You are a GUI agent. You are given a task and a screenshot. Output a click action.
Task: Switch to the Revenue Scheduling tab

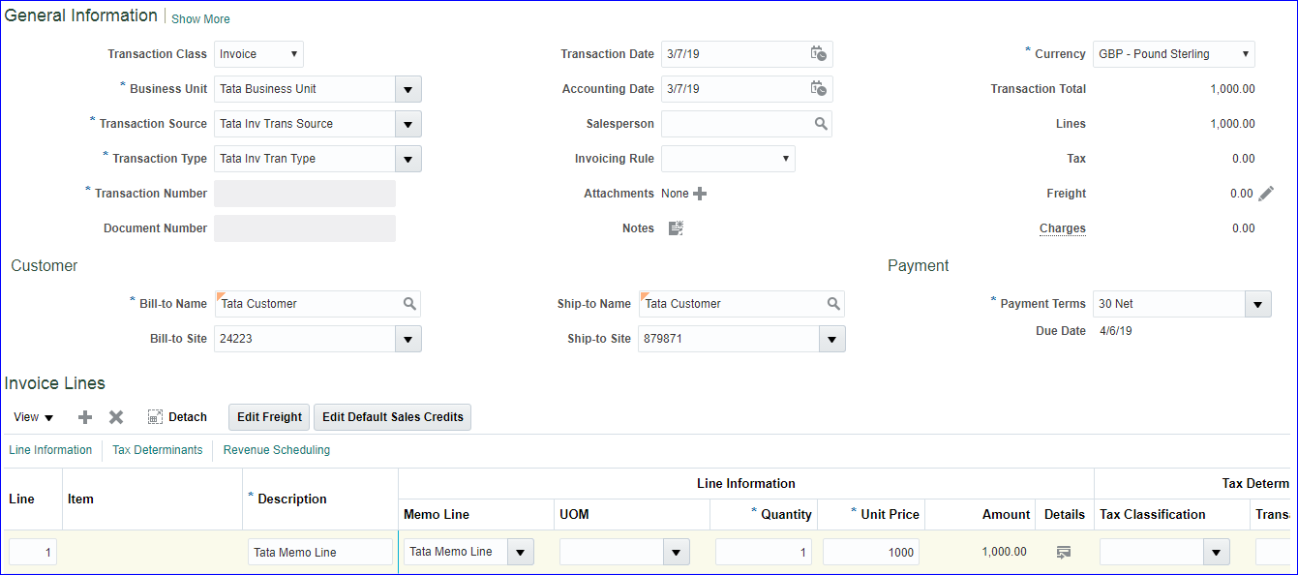[x=277, y=450]
